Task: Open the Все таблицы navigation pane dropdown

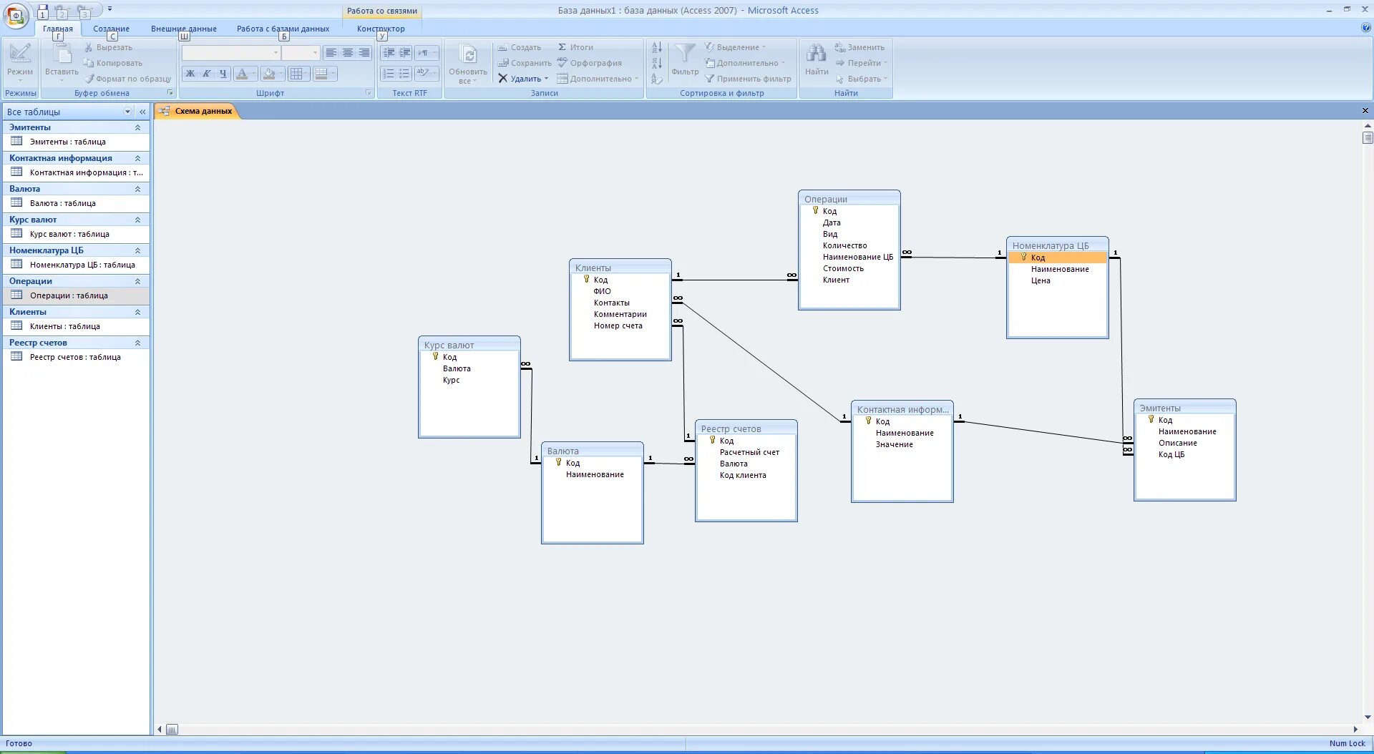Action: [x=127, y=112]
